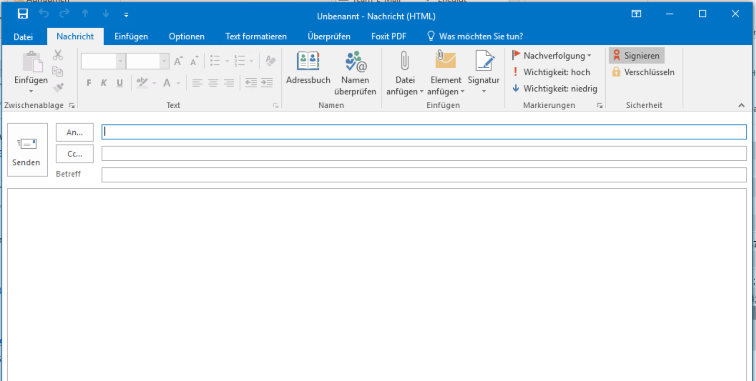Toggle Signieren for this message
Image resolution: width=756 pixels, height=381 pixels.
[637, 56]
